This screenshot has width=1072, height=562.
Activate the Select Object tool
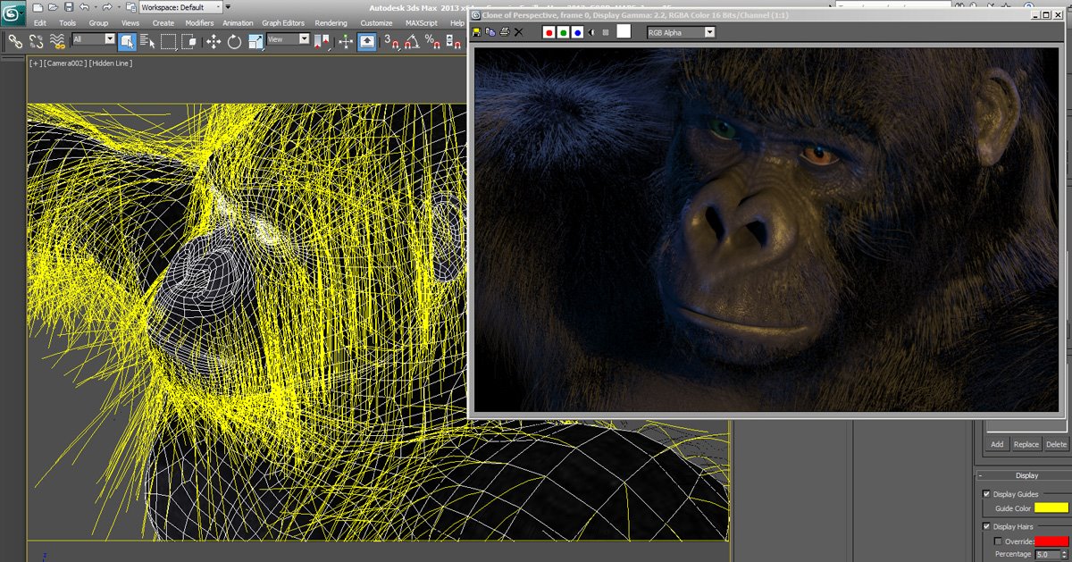(127, 40)
